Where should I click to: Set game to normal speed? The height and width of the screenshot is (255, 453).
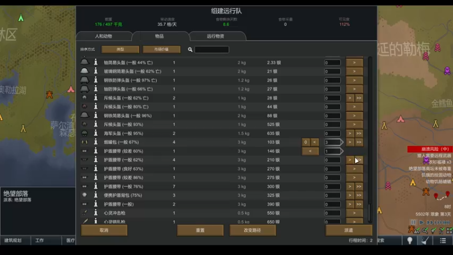[x=421, y=222]
